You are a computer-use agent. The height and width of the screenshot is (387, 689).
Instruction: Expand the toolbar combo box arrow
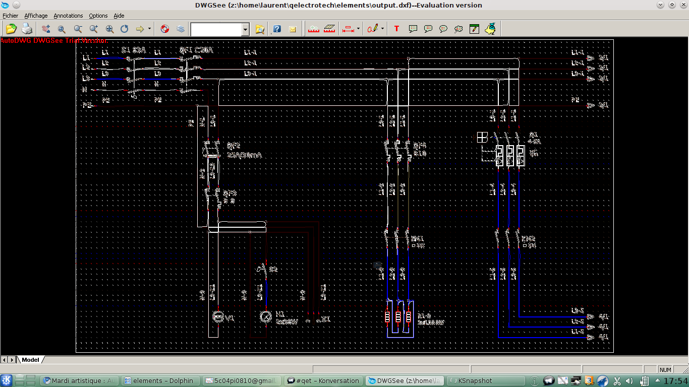[246, 29]
